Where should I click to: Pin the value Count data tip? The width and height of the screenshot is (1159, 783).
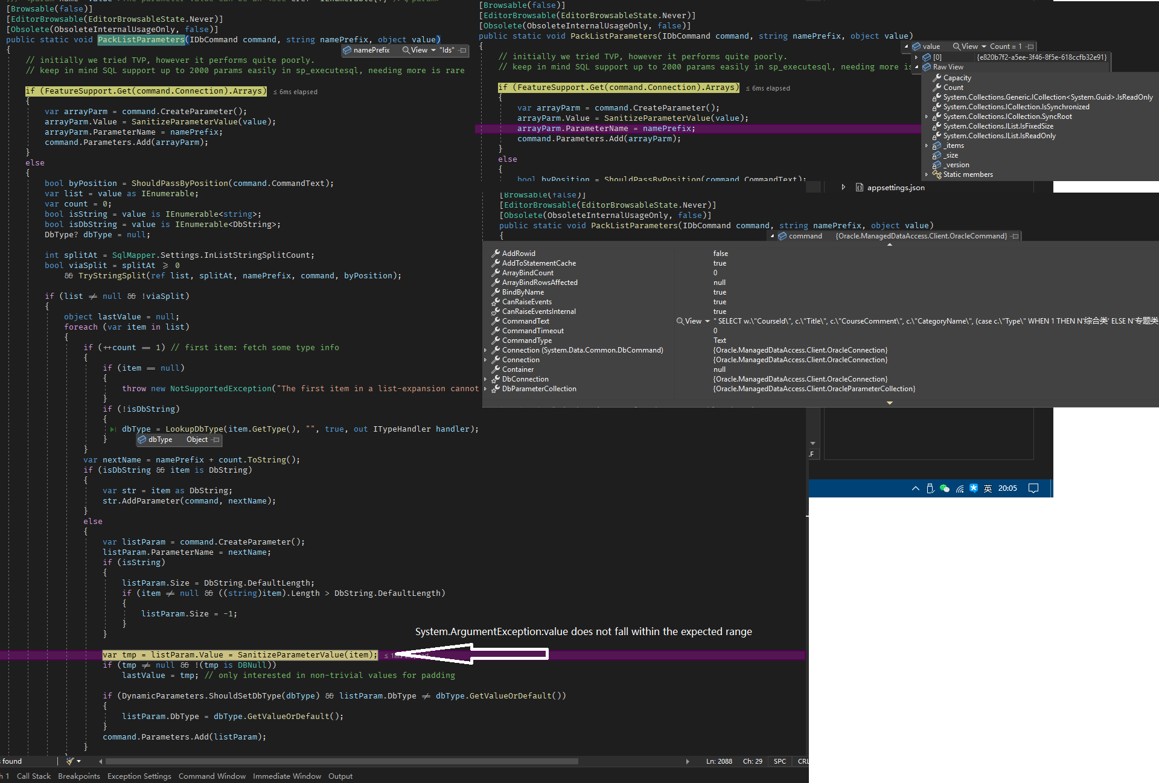coord(1030,46)
